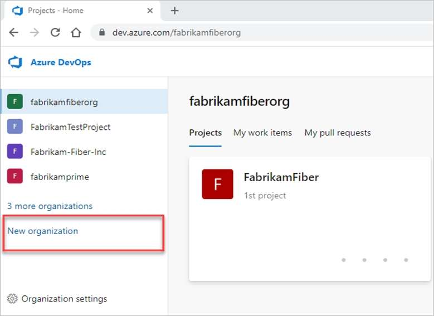
Task: Click the red FabrikamFiber project tile icon
Action: click(x=217, y=184)
